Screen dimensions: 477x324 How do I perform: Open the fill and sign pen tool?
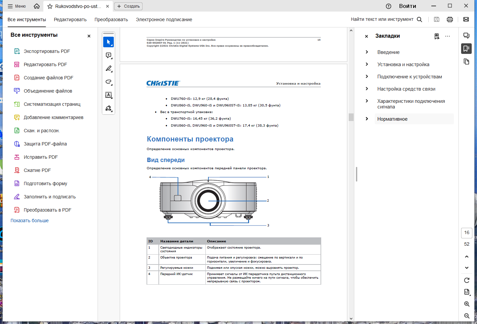click(108, 108)
